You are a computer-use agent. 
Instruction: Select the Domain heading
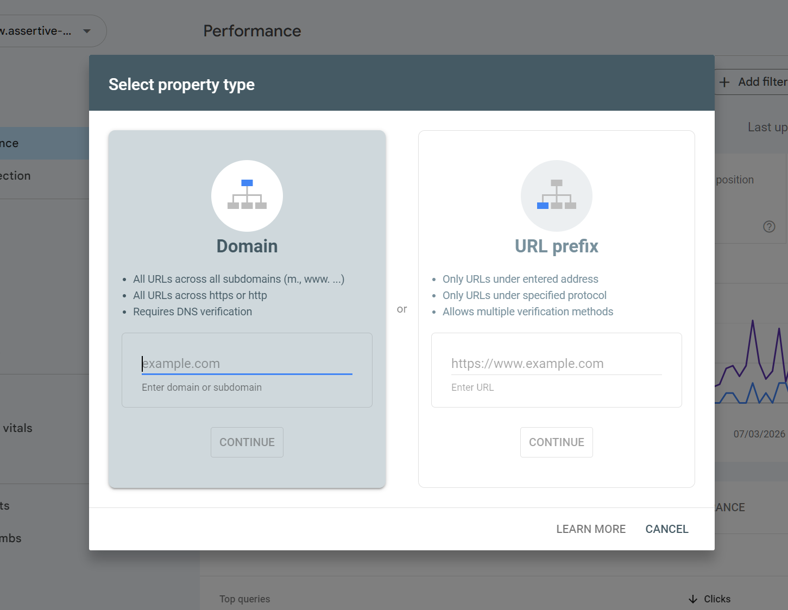pos(247,246)
